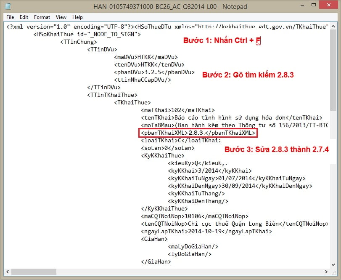Image resolution: width=341 pixels, height=280 pixels.
Task: Click the <ttinNhaCCapDVu/> line
Action: [143, 80]
